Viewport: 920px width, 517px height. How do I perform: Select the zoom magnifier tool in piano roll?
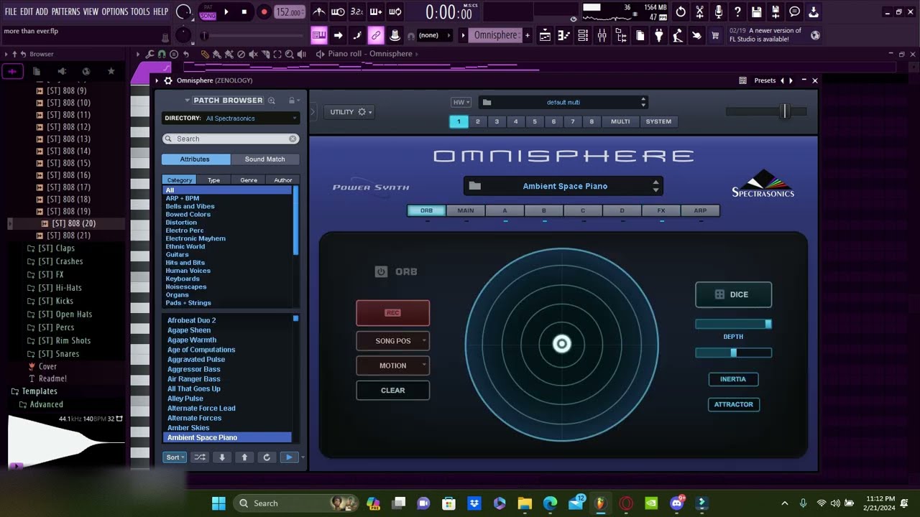pyautogui.click(x=289, y=54)
